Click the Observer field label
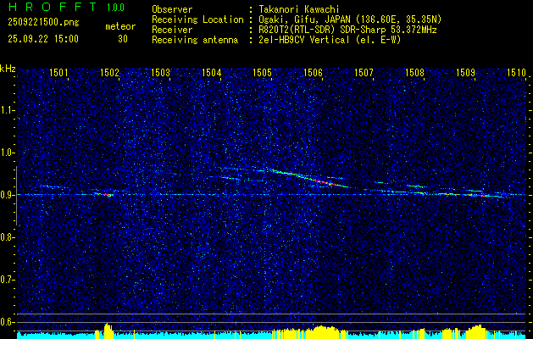 pos(172,9)
